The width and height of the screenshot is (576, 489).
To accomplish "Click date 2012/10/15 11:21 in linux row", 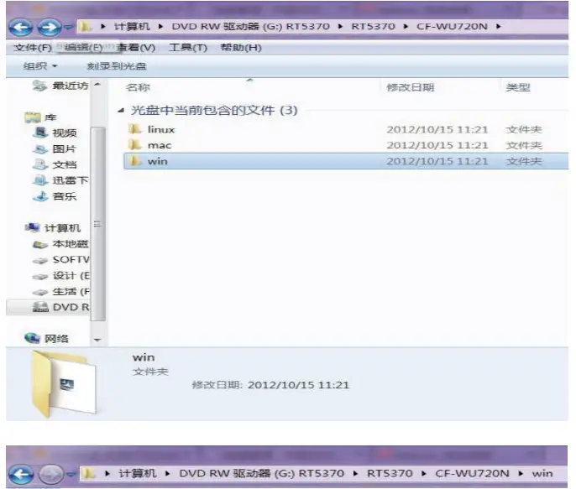I will tap(437, 129).
